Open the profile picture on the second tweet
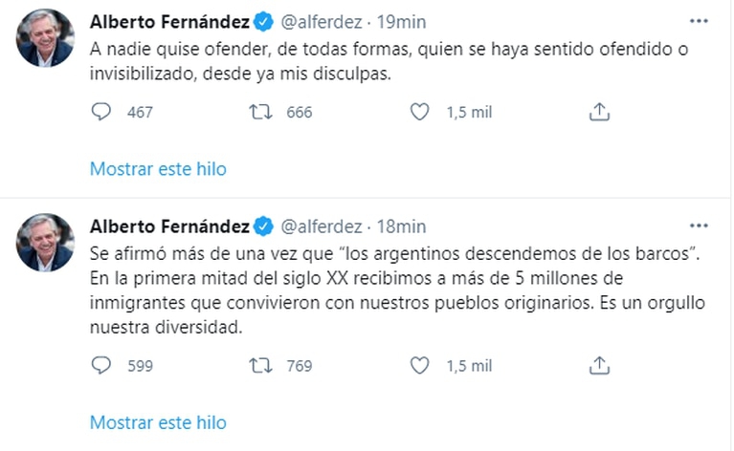 pyautogui.click(x=45, y=243)
